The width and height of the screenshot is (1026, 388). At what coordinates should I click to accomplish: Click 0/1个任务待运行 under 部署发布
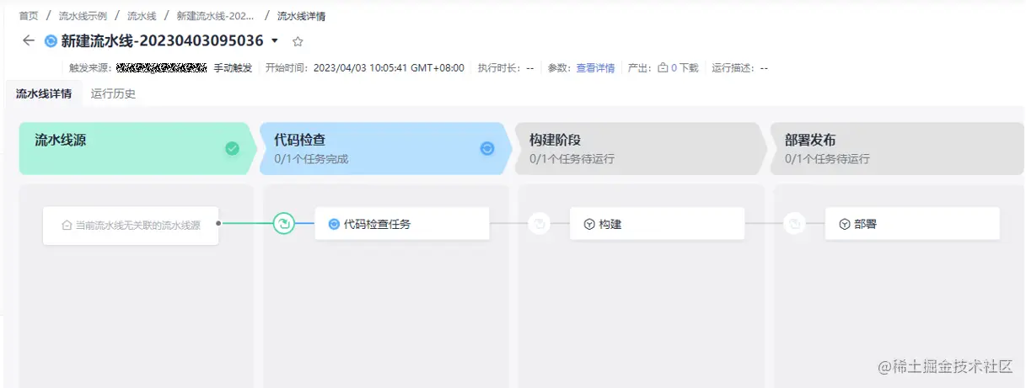click(x=827, y=158)
